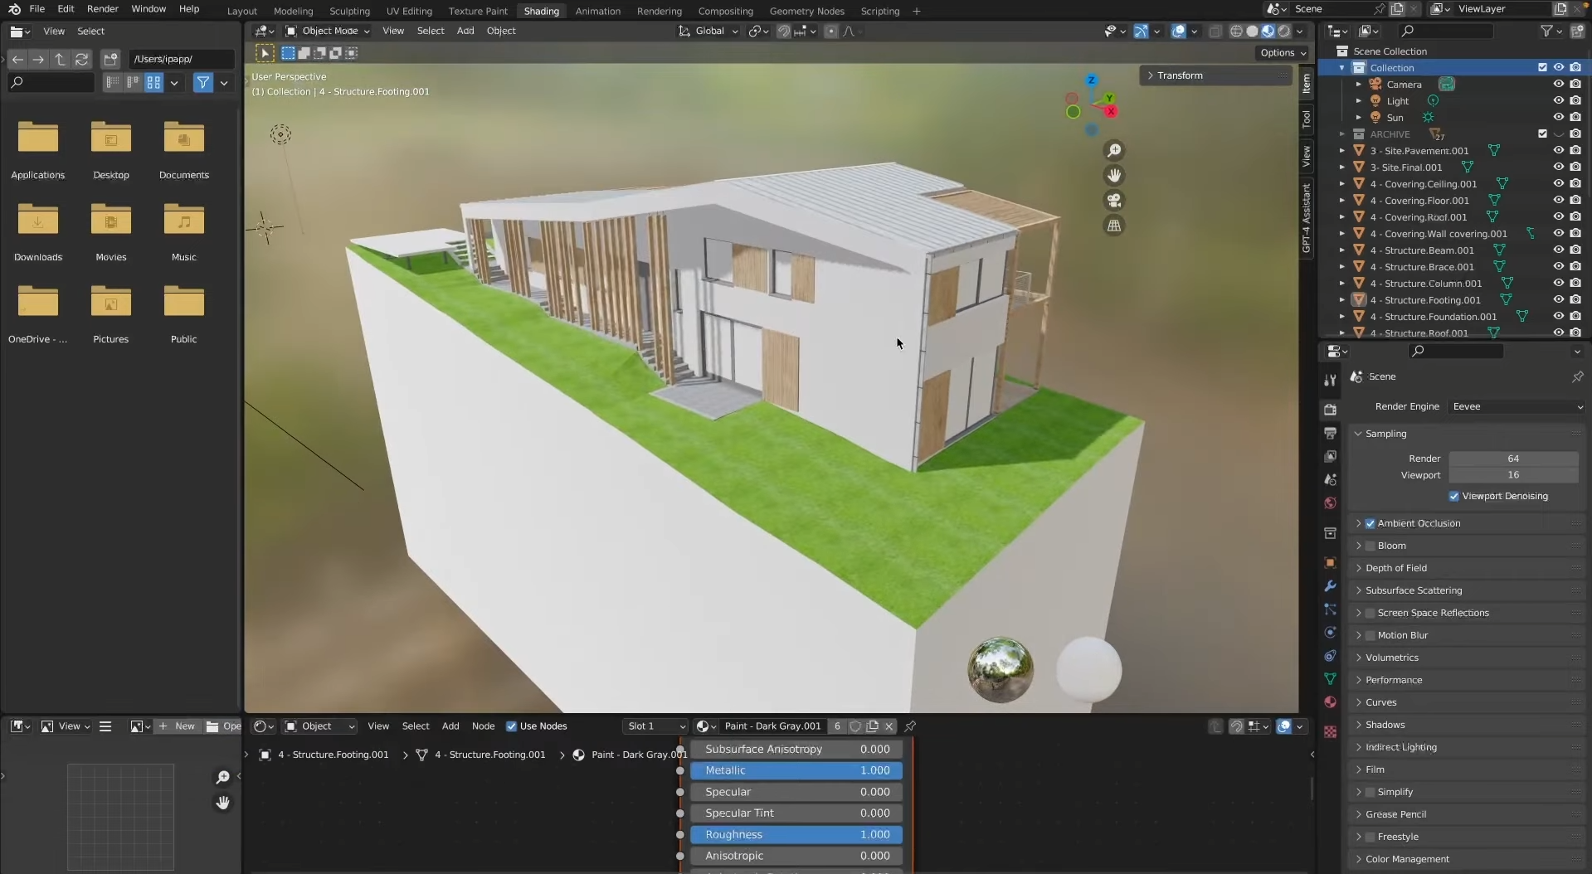Image resolution: width=1592 pixels, height=874 pixels.
Task: Open the Object Mode dropdown
Action: 327,31
